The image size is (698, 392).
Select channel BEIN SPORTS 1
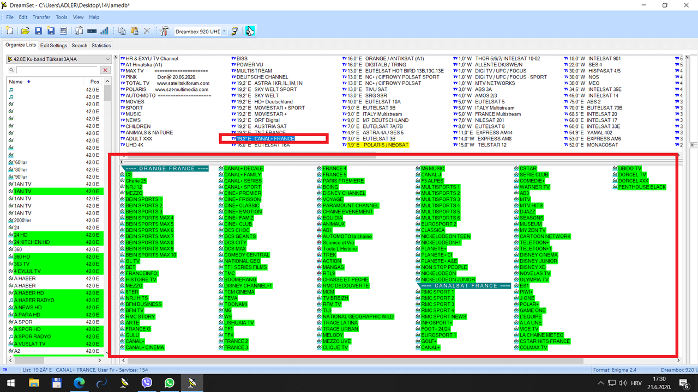(144, 199)
